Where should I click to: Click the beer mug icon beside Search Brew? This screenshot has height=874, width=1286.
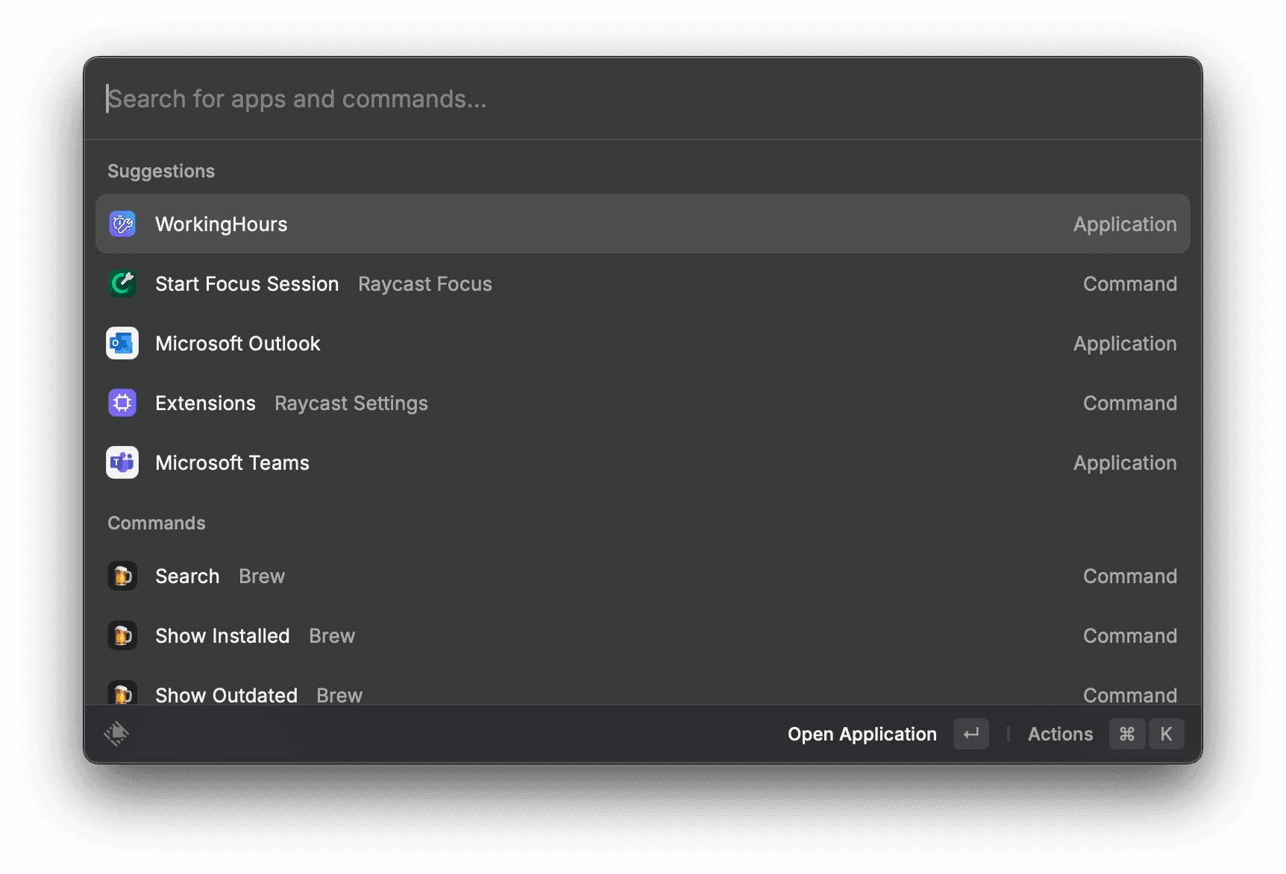pyautogui.click(x=122, y=575)
